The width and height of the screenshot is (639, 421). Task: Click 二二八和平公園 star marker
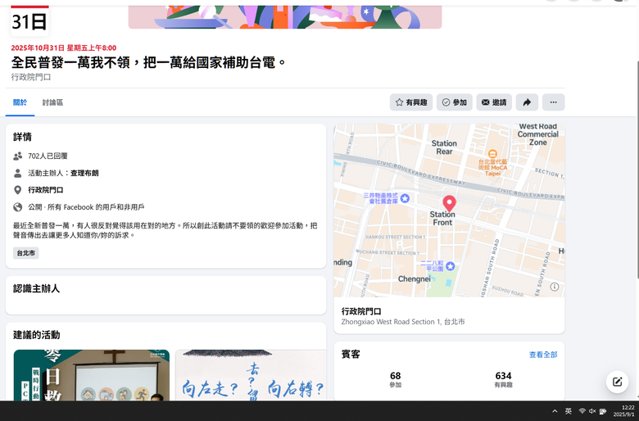click(x=450, y=266)
